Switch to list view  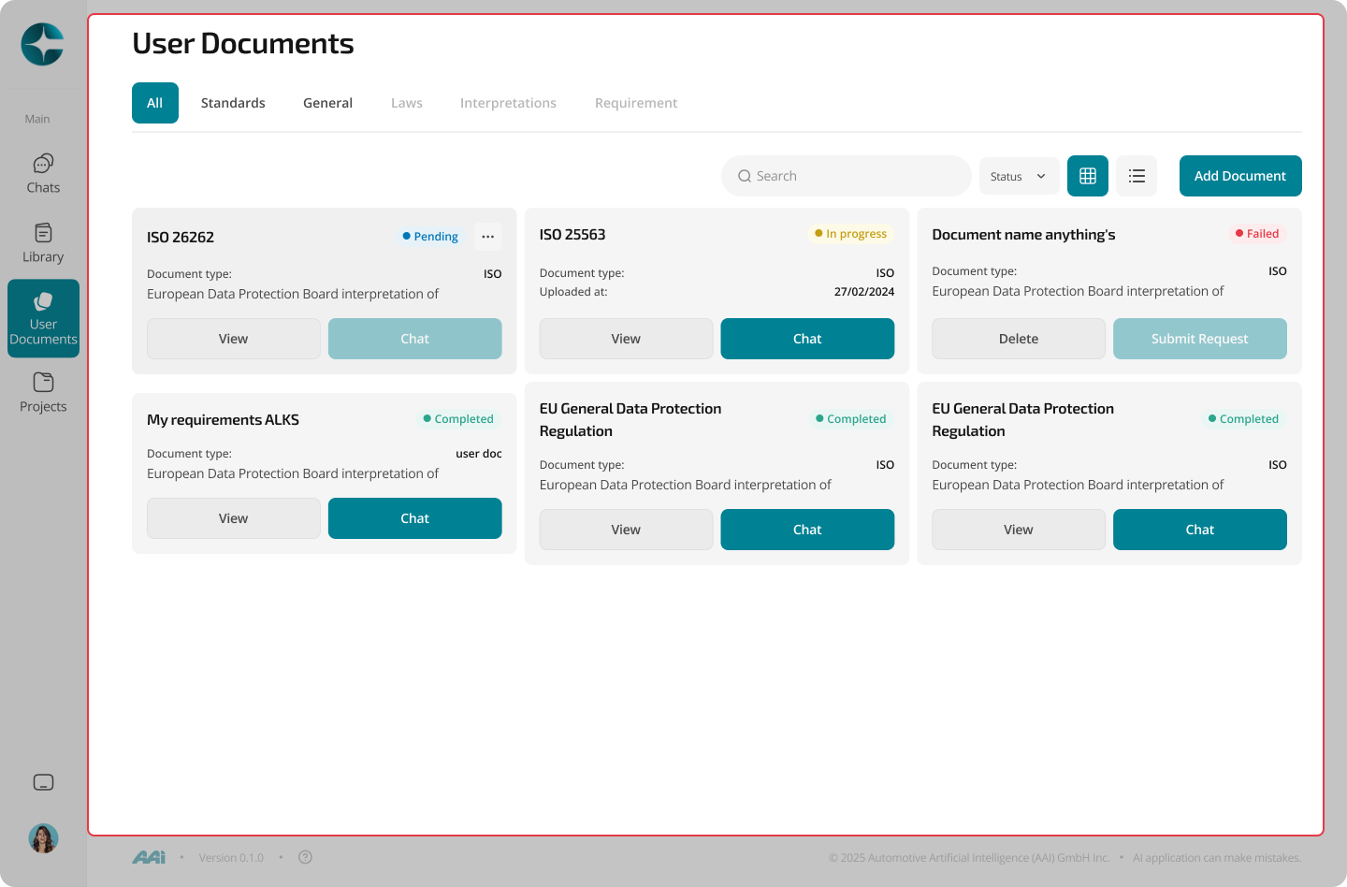[x=1137, y=176]
